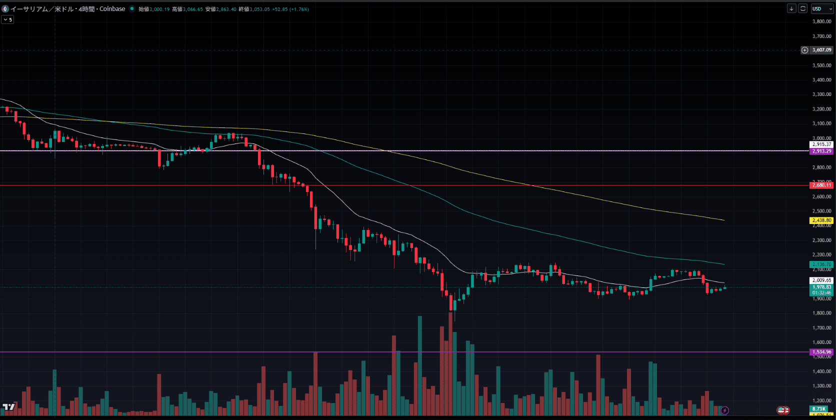The height and width of the screenshot is (420, 836).
Task: Click the volume label 8.73K
Action: [818, 409]
